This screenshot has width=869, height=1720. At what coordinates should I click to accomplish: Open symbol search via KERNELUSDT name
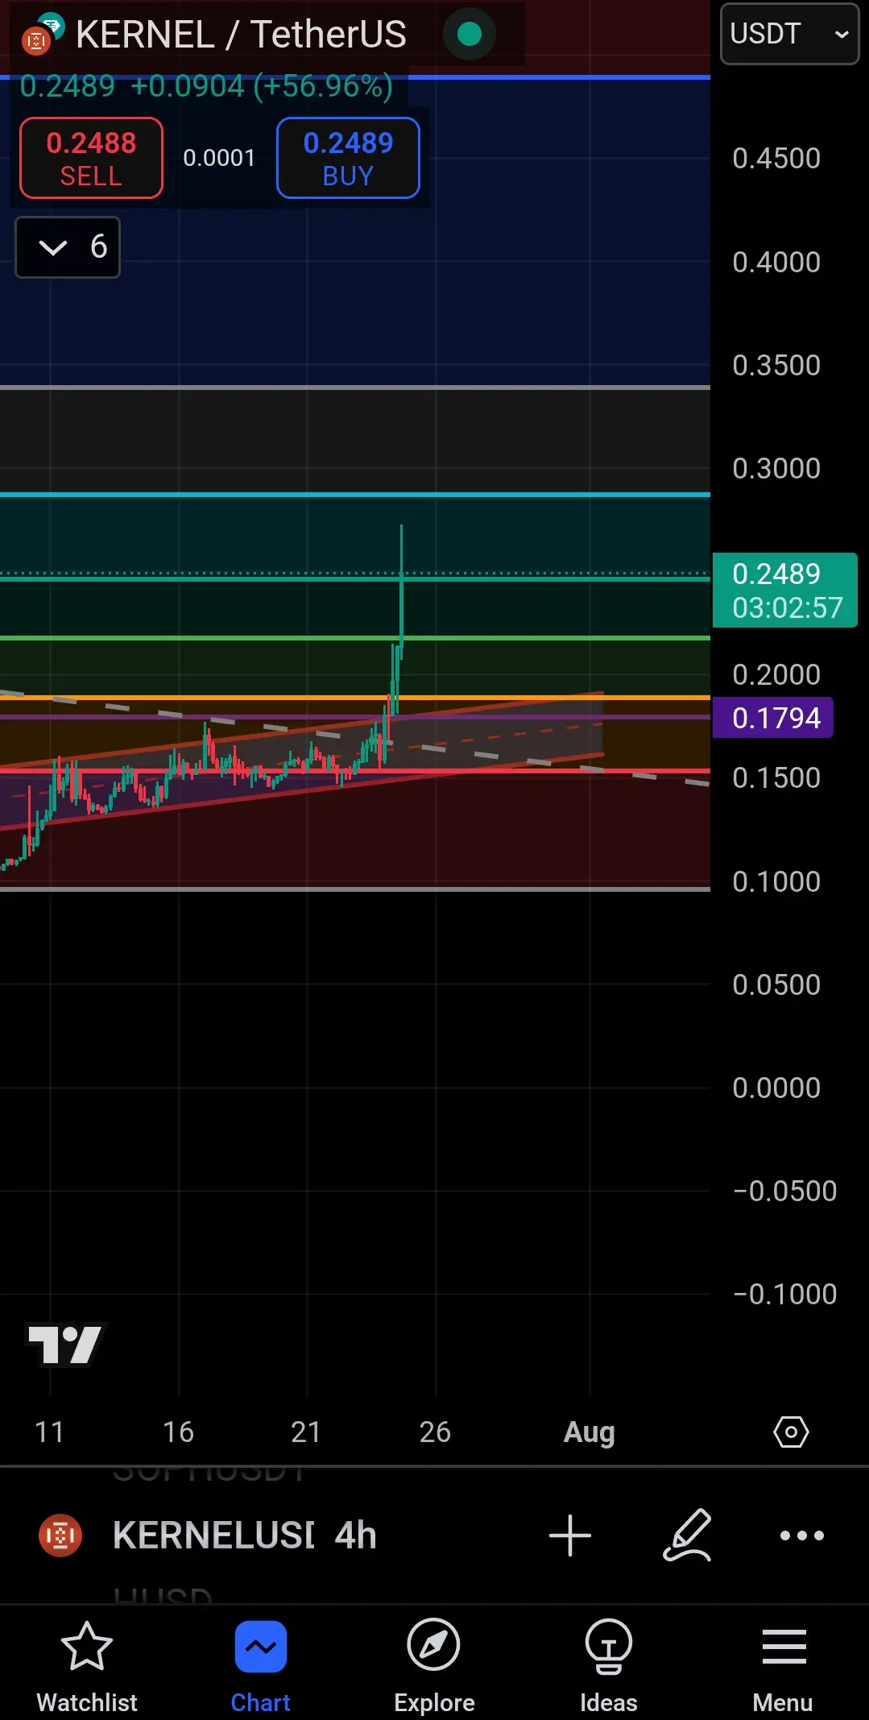pos(213,1536)
